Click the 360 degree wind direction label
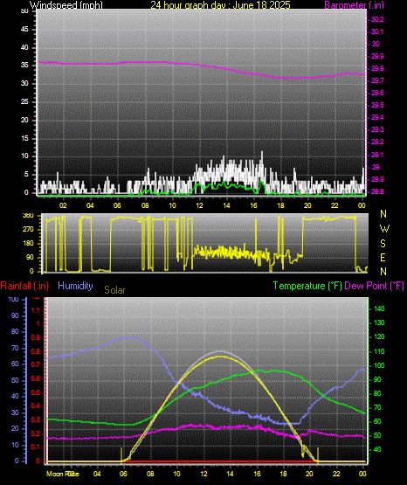The height and width of the screenshot is (485, 407). (28, 216)
